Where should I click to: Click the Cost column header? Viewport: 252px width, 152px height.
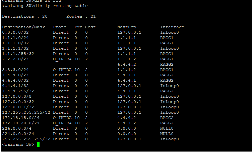[x=90, y=27]
